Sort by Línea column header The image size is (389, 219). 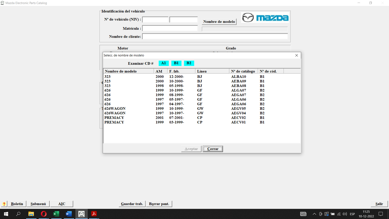click(x=212, y=71)
